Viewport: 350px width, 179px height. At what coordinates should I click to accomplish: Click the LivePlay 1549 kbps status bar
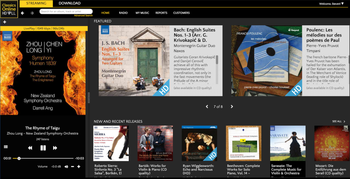(x=44, y=28)
